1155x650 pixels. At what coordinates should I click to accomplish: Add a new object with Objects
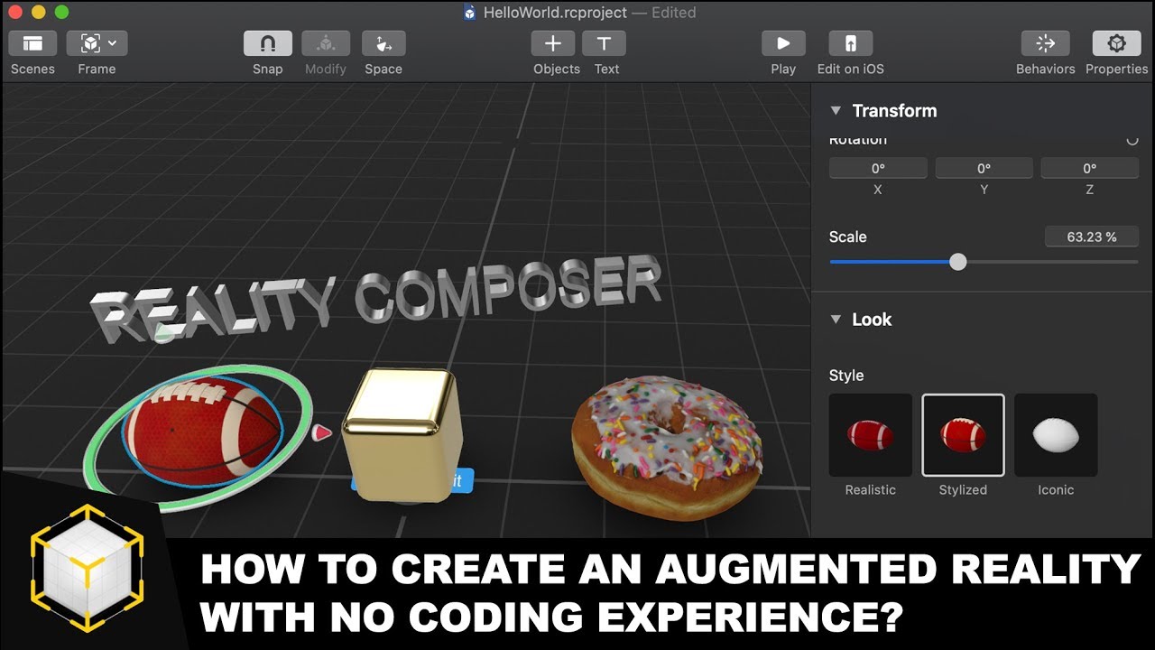[x=553, y=43]
